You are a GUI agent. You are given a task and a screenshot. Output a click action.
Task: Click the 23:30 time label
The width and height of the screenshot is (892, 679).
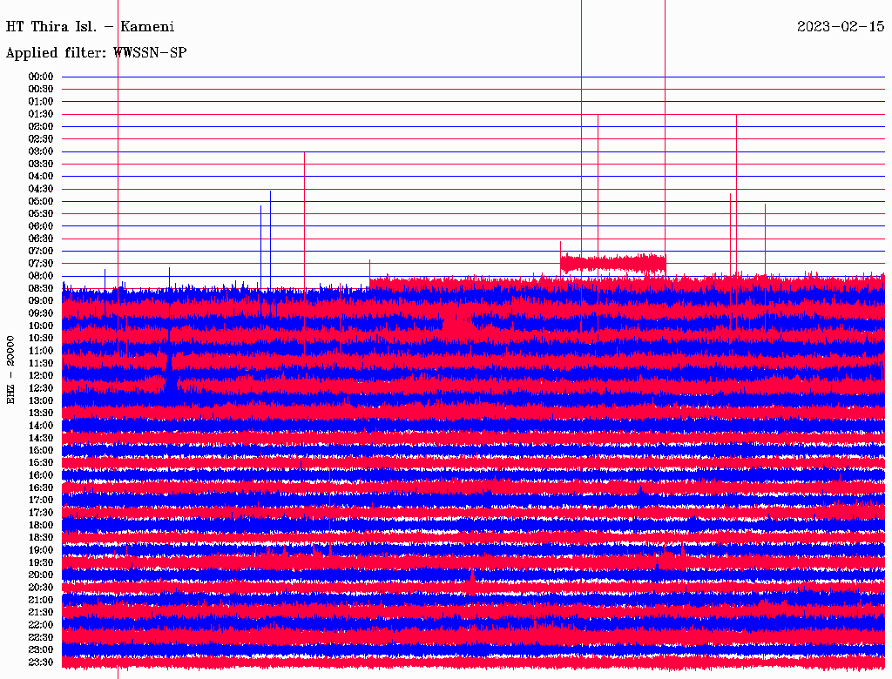coord(41,662)
